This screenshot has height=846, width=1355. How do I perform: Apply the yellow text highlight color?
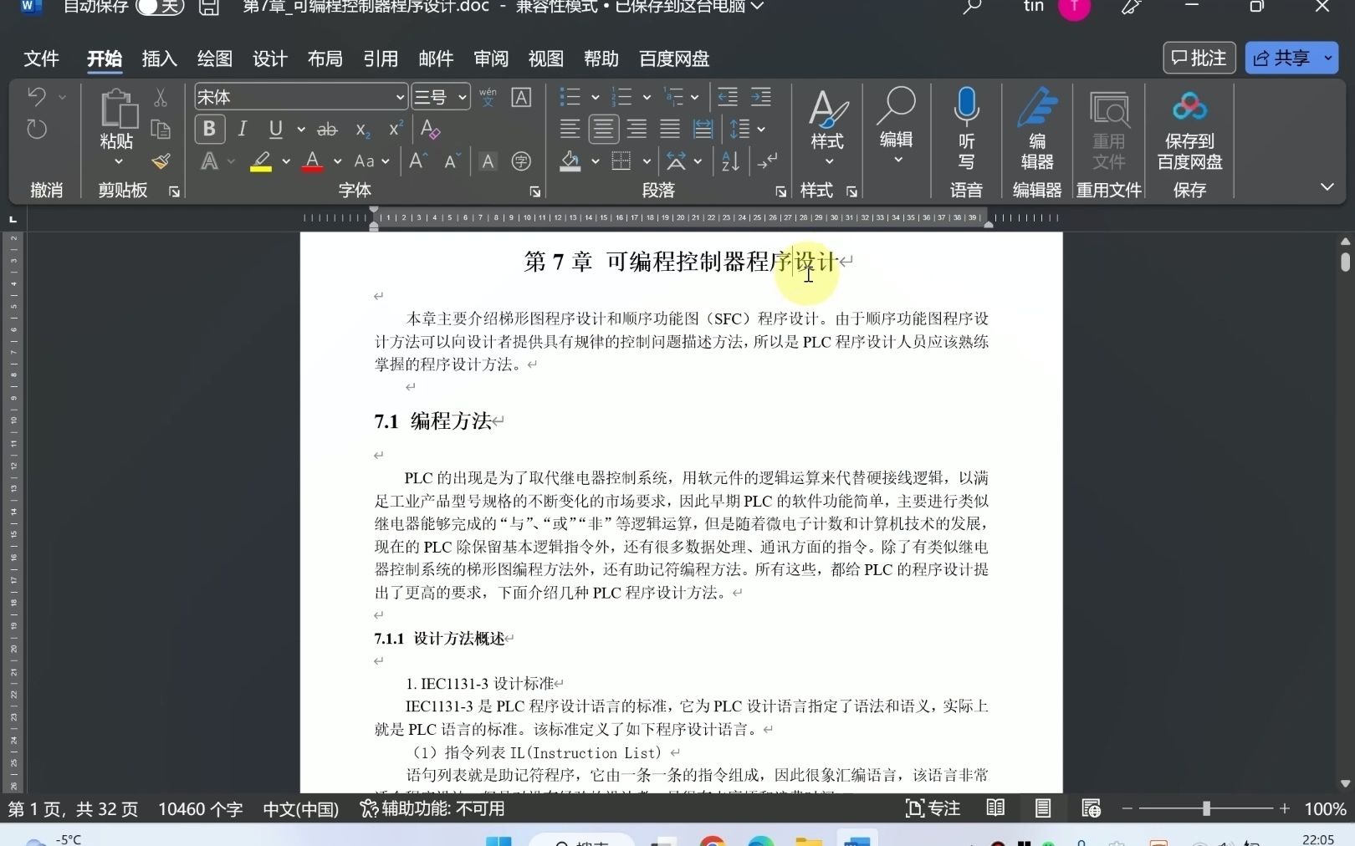pos(261,161)
